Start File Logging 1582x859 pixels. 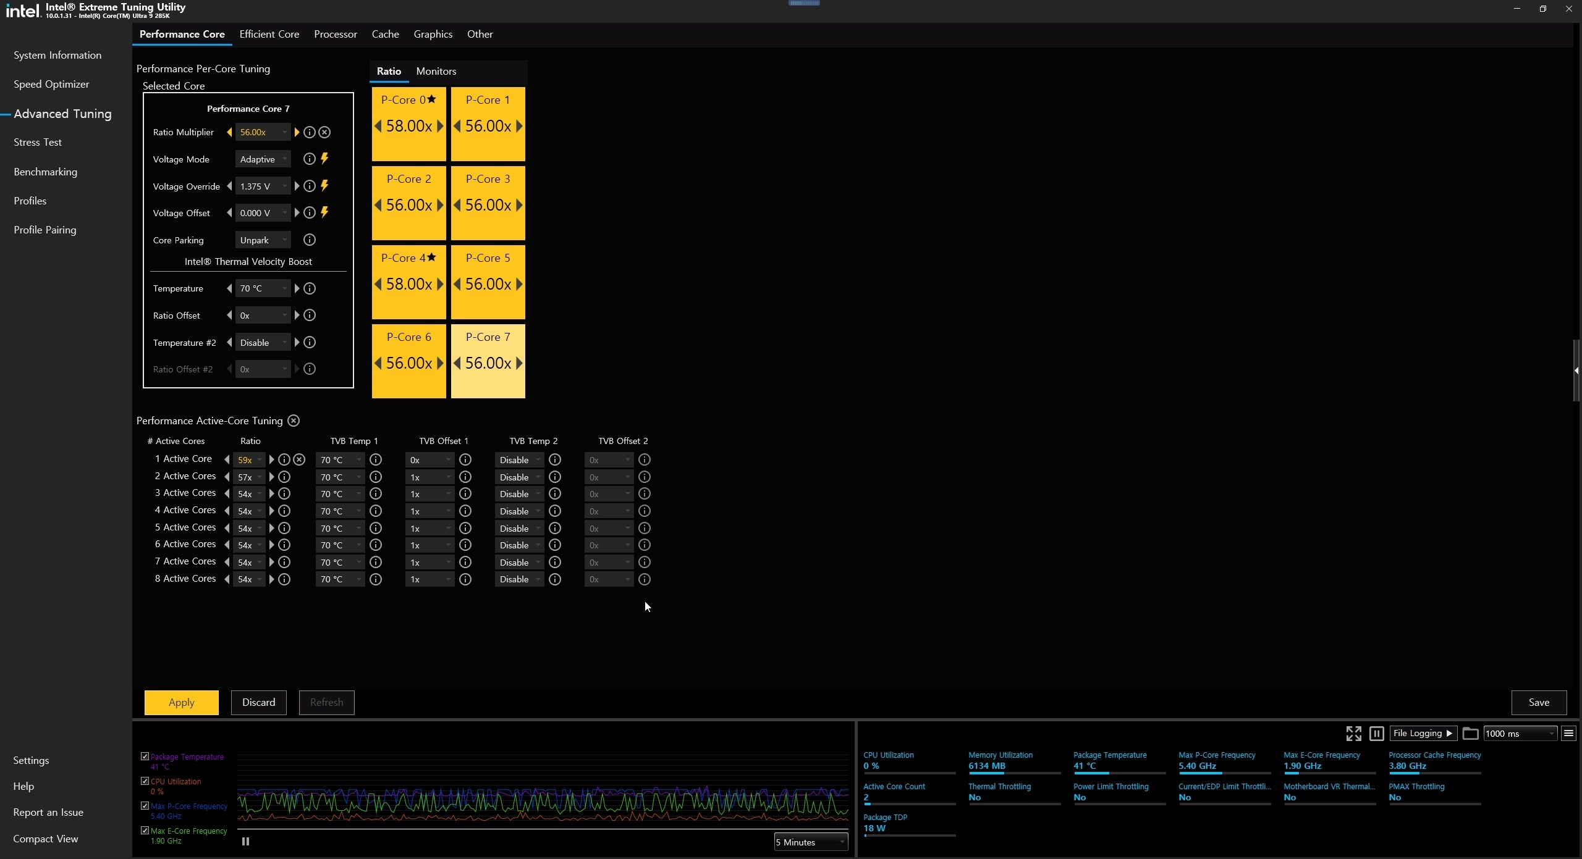(1423, 733)
